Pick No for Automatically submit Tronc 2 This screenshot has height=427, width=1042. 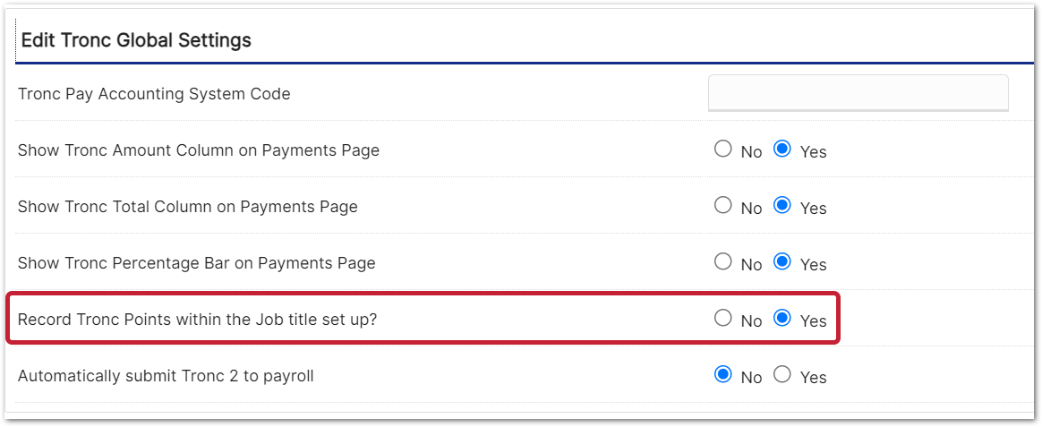723,375
